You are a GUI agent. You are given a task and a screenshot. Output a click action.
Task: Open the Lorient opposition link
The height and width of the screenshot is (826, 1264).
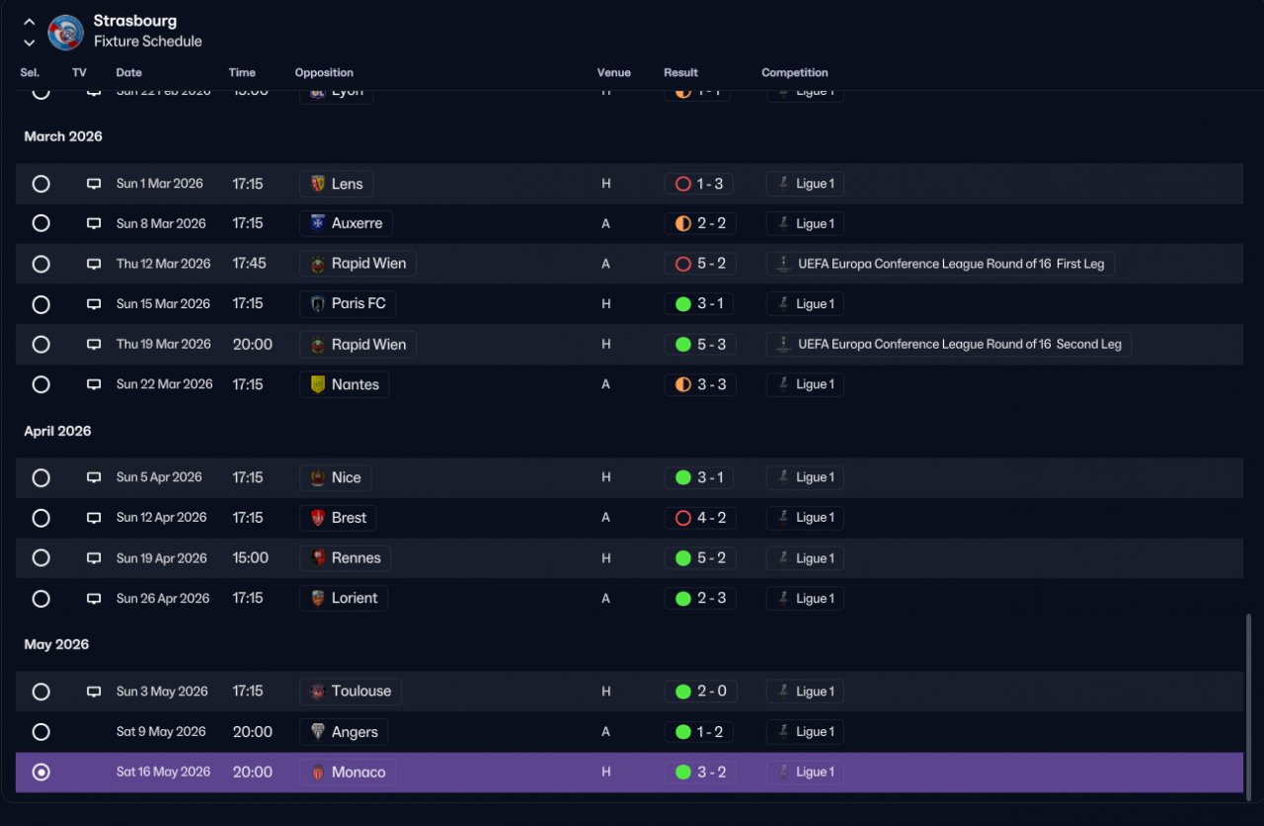(344, 599)
